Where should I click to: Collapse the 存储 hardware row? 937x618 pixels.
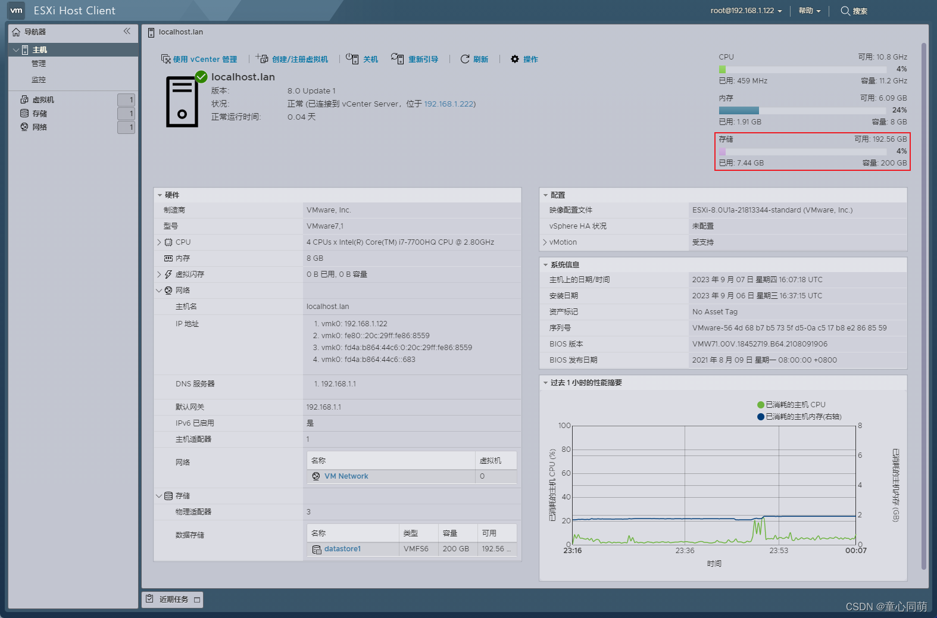tap(159, 496)
